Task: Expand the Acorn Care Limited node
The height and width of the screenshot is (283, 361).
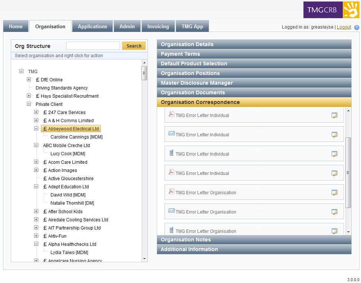Action: pos(36,162)
